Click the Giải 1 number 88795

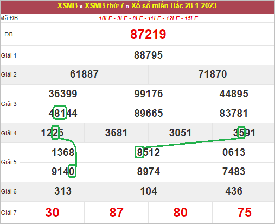point(148,55)
